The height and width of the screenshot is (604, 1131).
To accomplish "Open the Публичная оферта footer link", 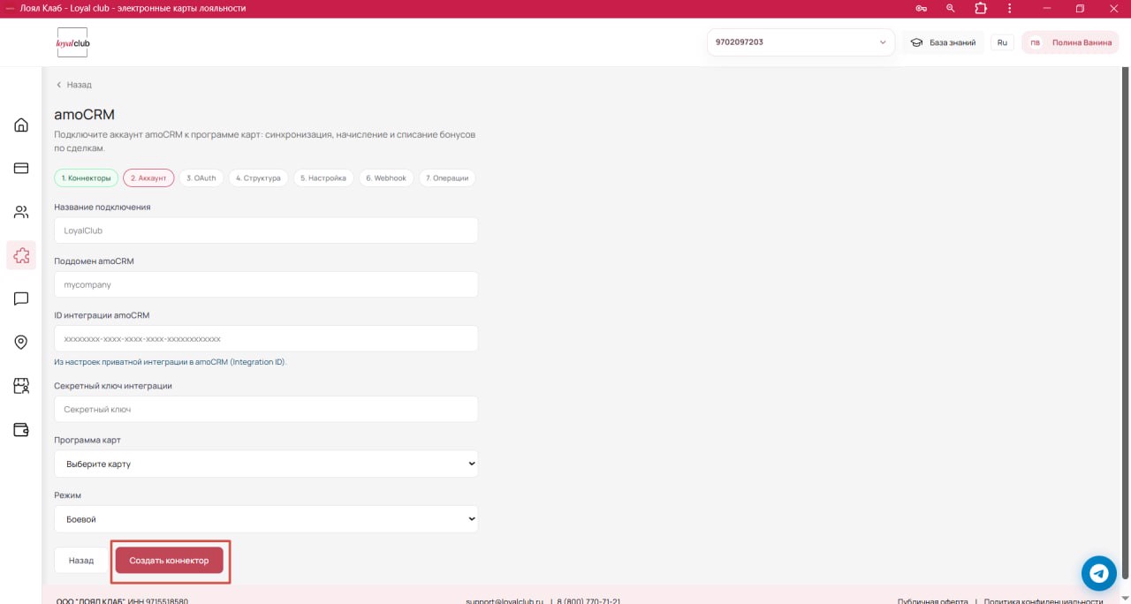I will click(x=932, y=600).
